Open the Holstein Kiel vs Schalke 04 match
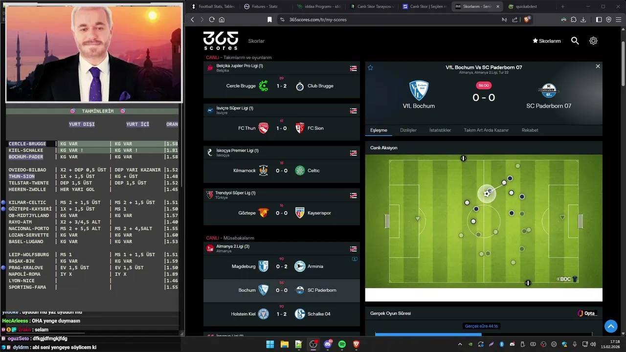 tap(282, 314)
